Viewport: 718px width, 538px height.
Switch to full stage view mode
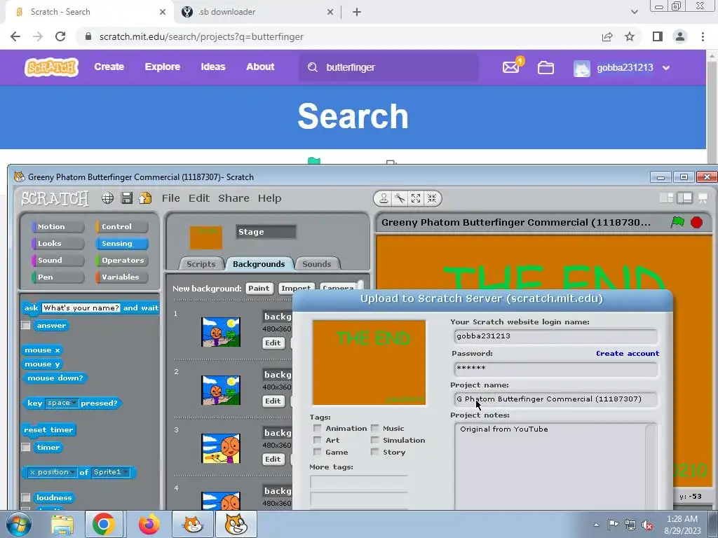684,198
